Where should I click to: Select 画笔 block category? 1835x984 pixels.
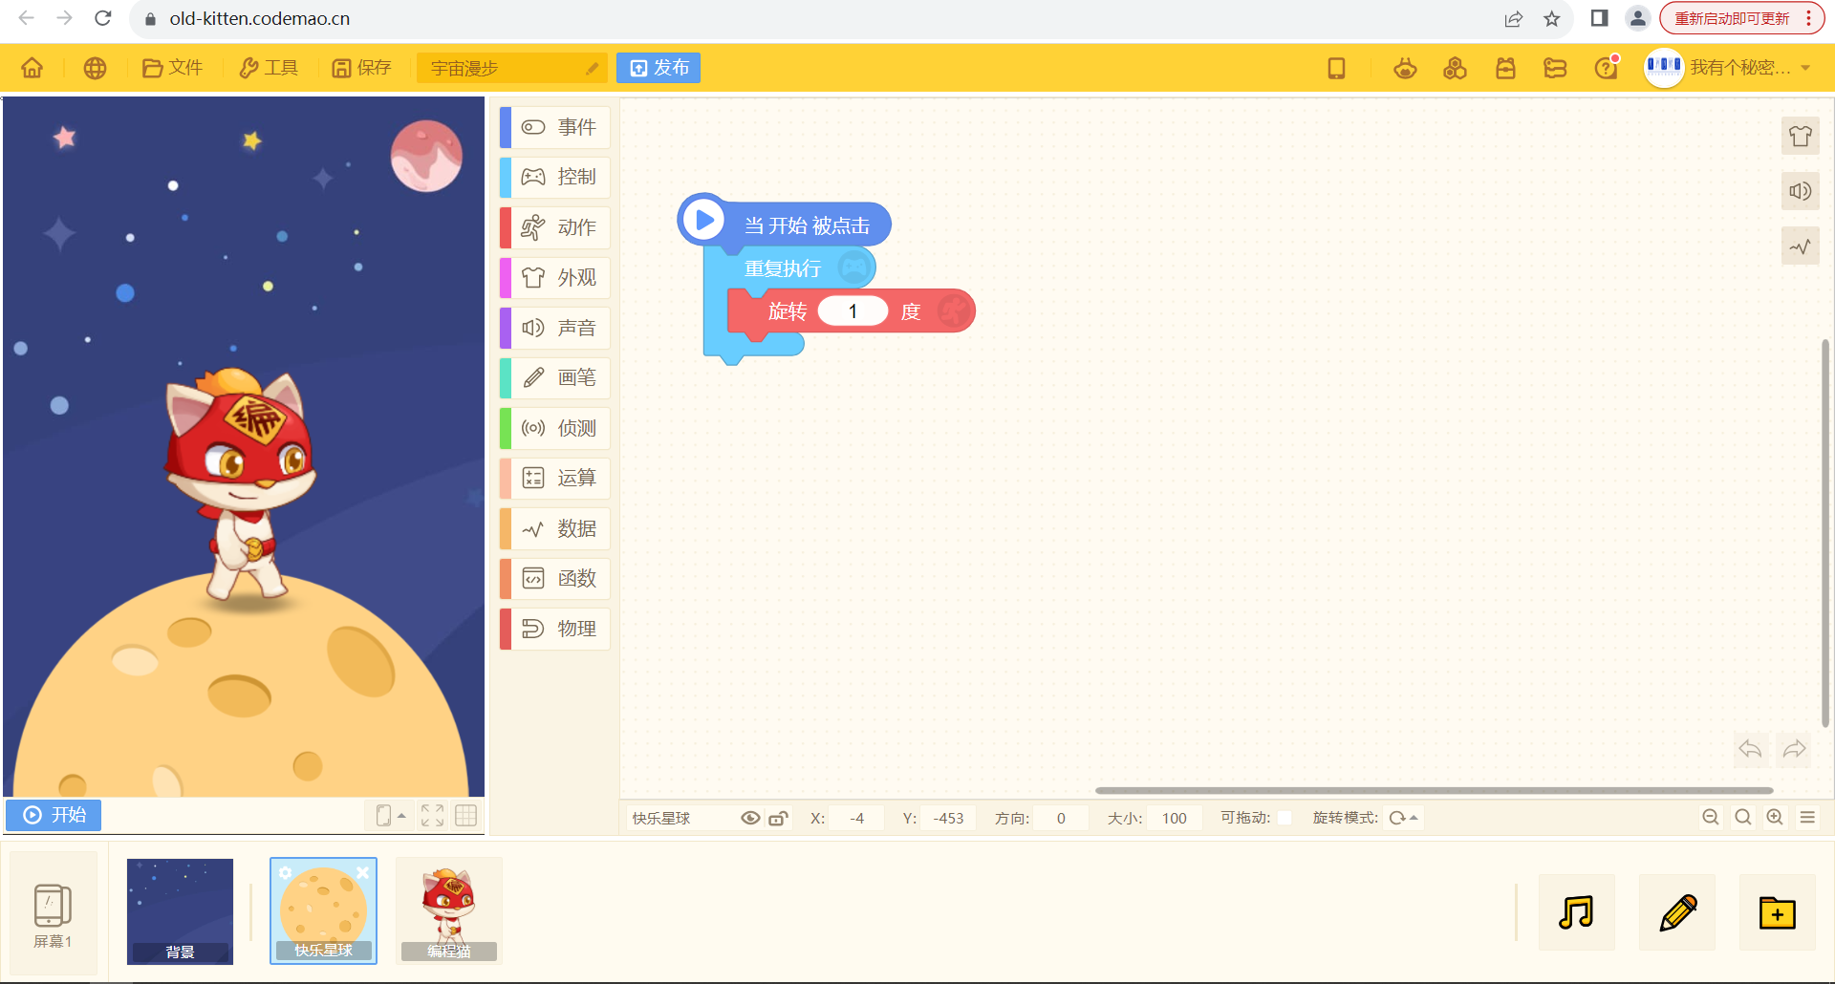554,377
